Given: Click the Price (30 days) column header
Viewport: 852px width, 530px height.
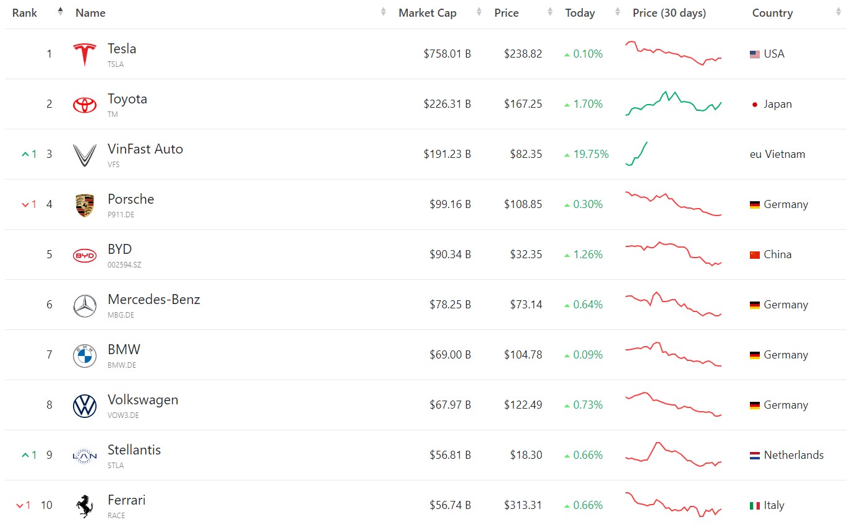Looking at the screenshot, I should (669, 13).
